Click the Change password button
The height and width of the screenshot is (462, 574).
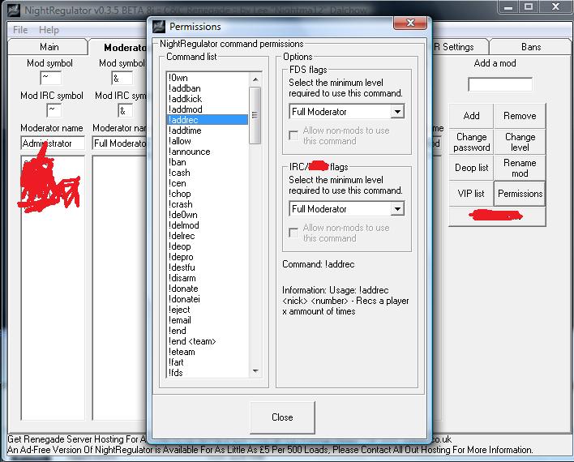[x=471, y=143]
